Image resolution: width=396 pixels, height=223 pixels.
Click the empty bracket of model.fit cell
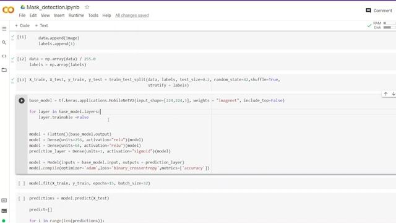tap(22, 183)
